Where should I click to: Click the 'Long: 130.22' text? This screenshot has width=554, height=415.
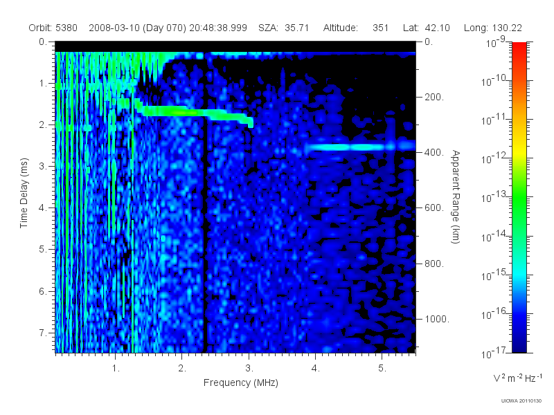(x=493, y=28)
